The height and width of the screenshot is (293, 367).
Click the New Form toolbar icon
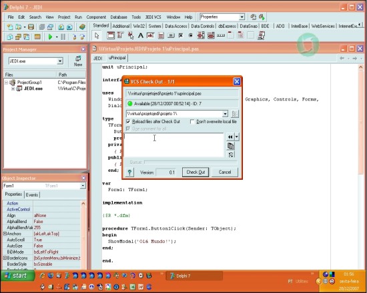[37, 37]
